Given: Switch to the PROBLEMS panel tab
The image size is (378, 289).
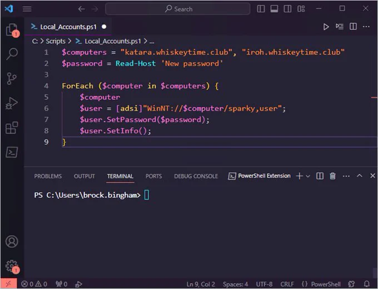Looking at the screenshot, I should tap(48, 176).
